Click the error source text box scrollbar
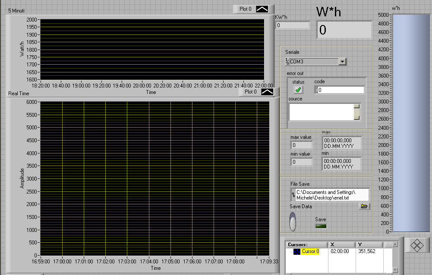432x275 pixels. pos(357,112)
